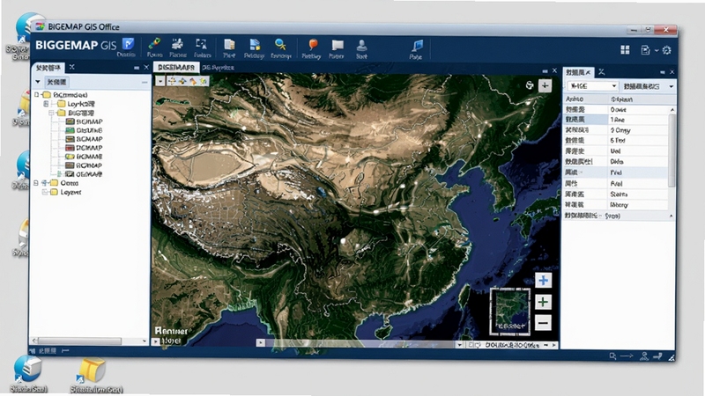Image resolution: width=705 pixels, height=396 pixels.
Task: Click the person stamp icon in the toolbar
Action: 361,45
